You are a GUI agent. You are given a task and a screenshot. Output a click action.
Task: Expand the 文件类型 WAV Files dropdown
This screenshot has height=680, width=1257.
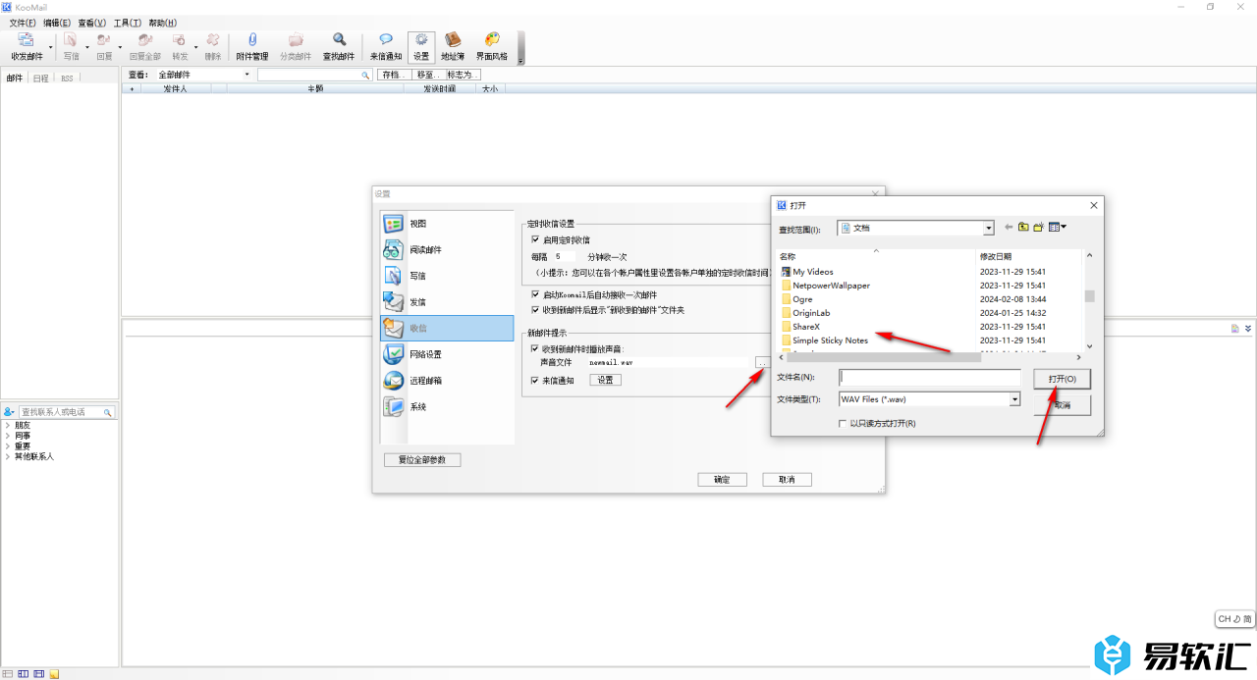click(x=1014, y=399)
